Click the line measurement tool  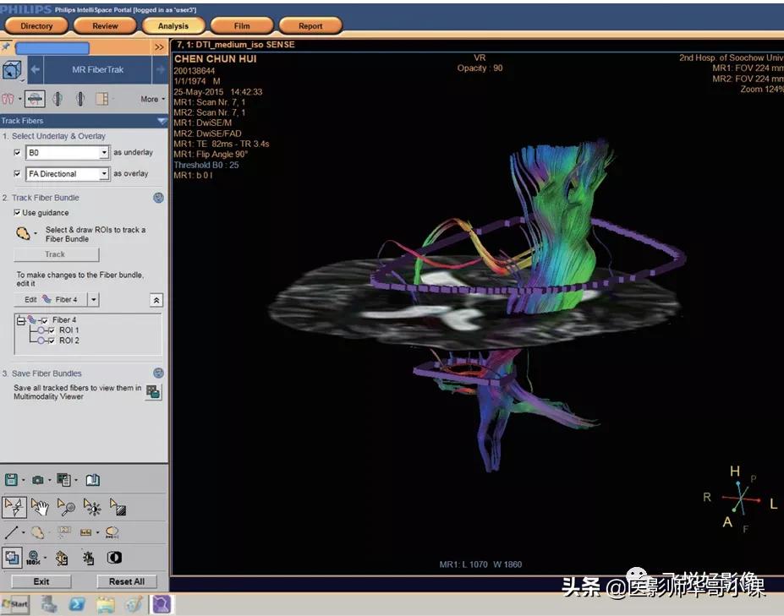(11, 532)
